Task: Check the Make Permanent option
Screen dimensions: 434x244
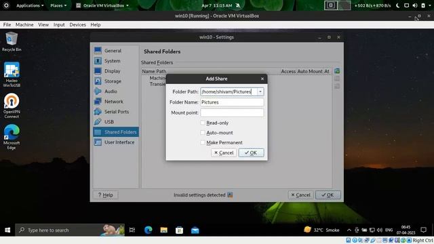Action: click(x=203, y=142)
